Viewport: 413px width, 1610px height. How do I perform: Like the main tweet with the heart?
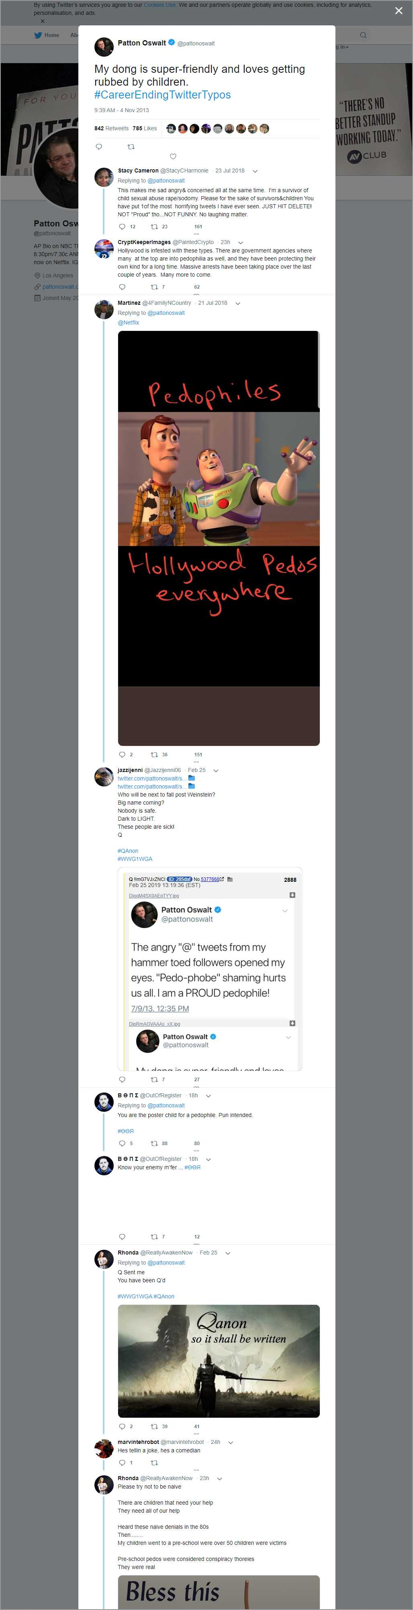(x=173, y=156)
